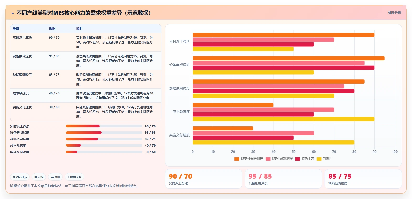Click orange 12英寸 bar for 实时派工算法
This screenshot has height=199, width=412.
[283, 35]
